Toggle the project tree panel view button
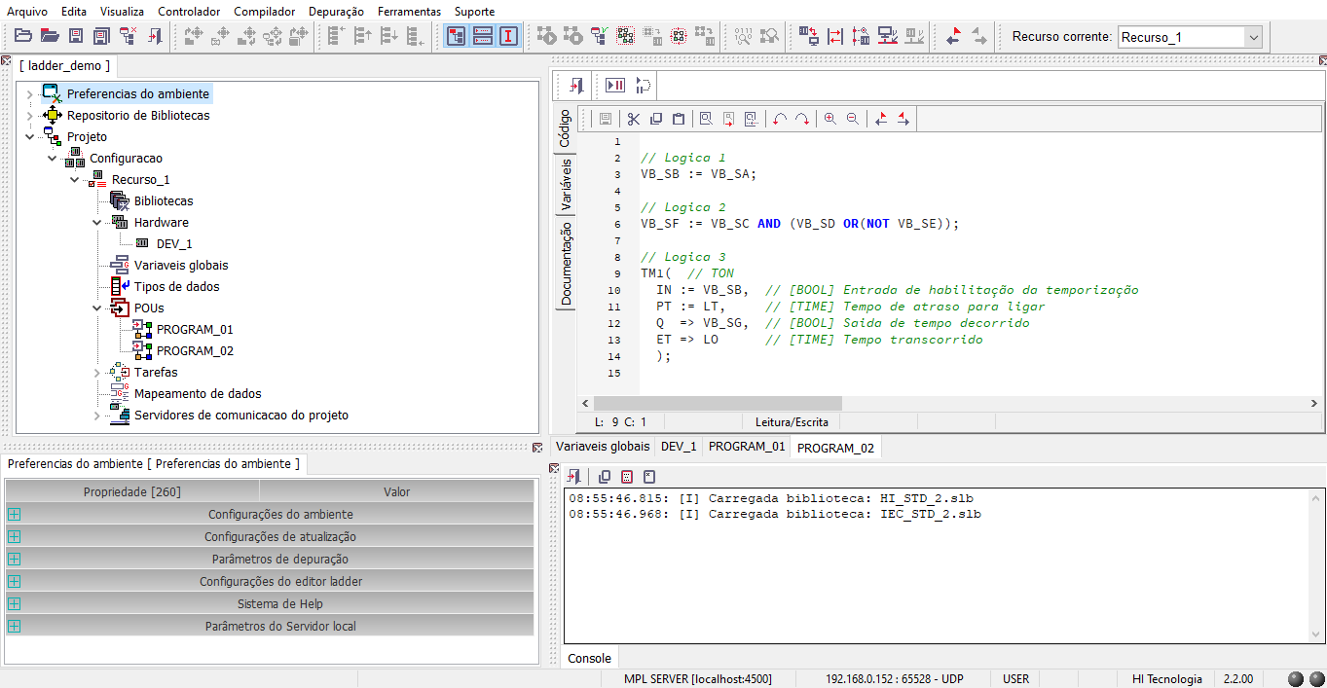Image resolution: width=1327 pixels, height=688 pixels. point(456,36)
